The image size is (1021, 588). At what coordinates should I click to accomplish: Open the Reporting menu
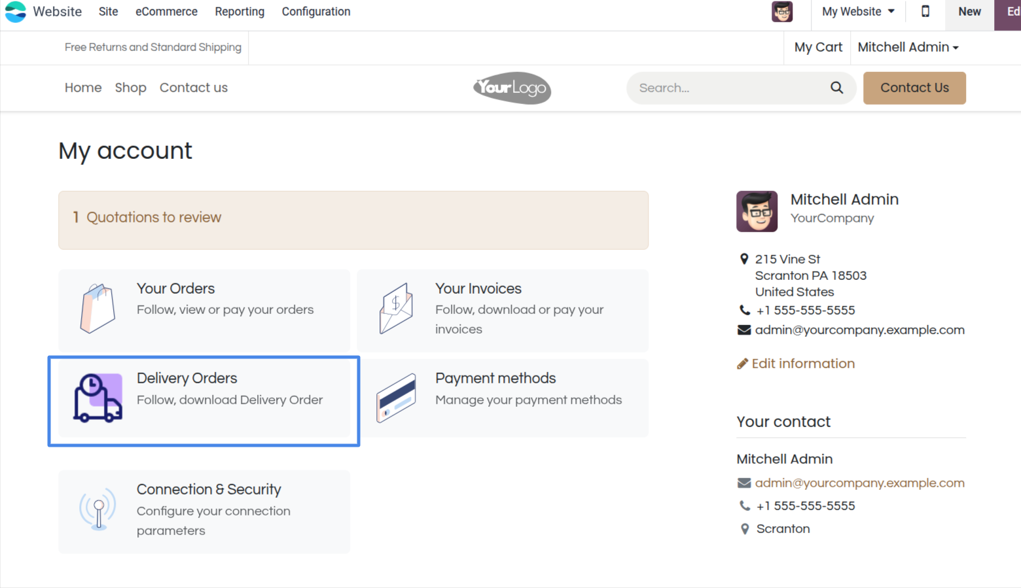click(240, 12)
